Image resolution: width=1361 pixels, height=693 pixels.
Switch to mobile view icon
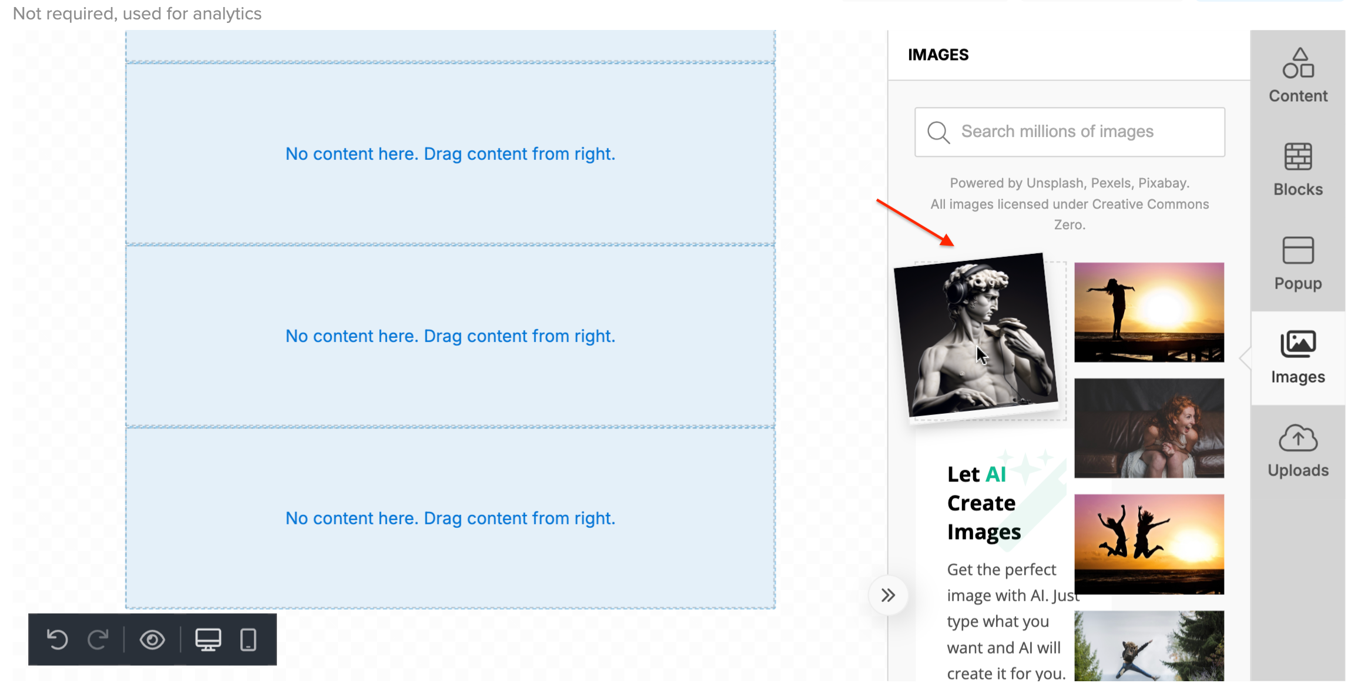point(249,640)
